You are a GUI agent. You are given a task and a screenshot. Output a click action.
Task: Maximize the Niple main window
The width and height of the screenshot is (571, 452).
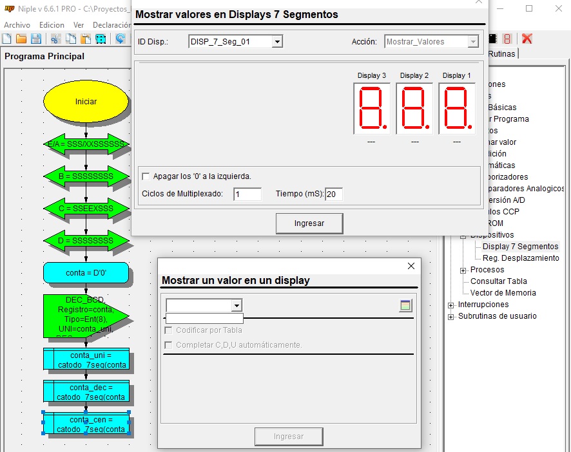(529, 8)
